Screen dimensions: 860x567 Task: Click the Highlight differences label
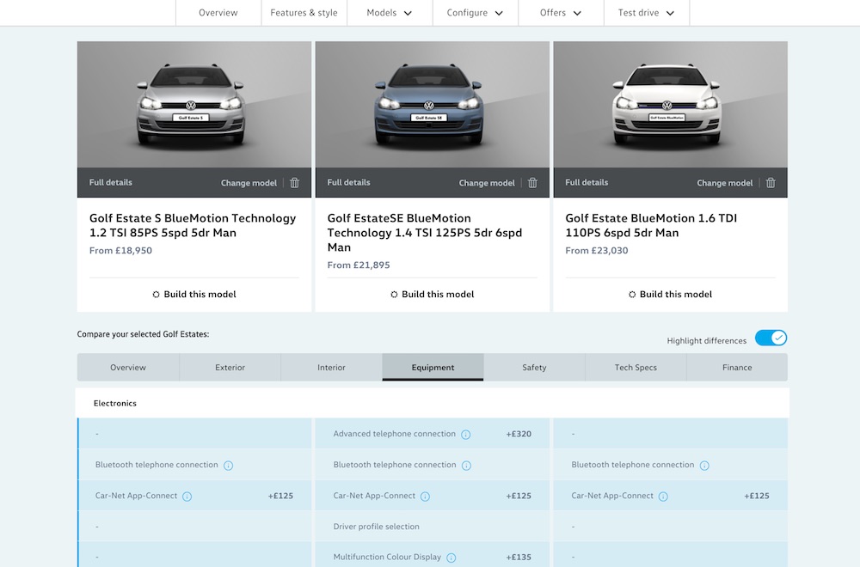click(x=706, y=341)
